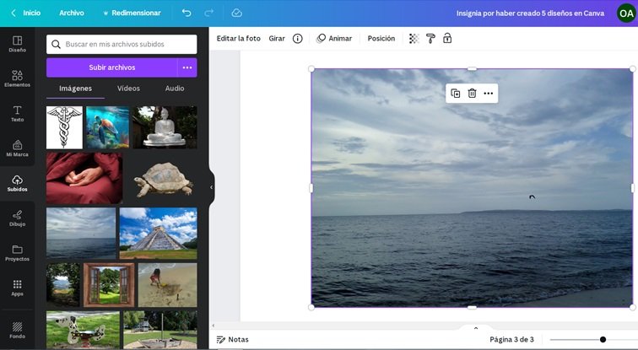
Task: Switch to the Imágenes tab
Action: pyautogui.click(x=75, y=89)
